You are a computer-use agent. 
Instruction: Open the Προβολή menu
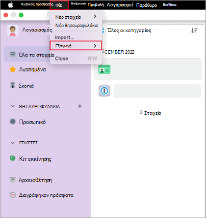[x=96, y=5]
